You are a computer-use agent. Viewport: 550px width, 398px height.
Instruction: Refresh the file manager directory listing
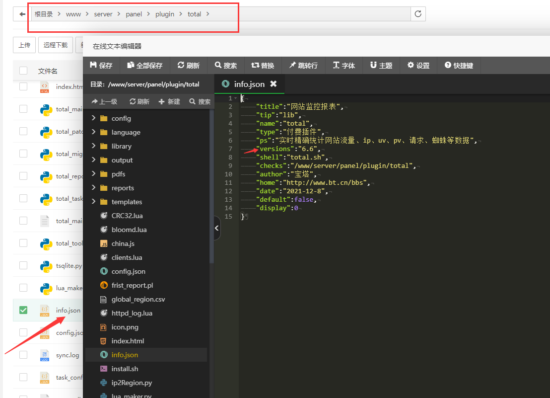418,14
